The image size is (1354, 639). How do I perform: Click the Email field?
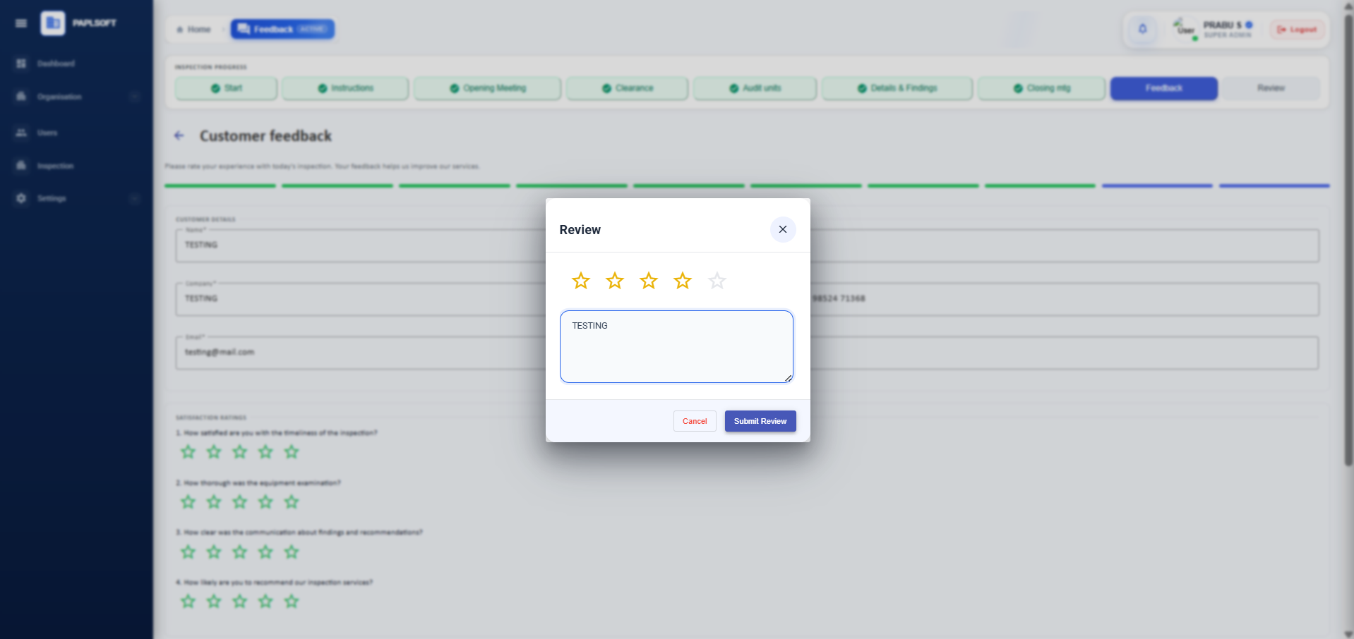360,353
